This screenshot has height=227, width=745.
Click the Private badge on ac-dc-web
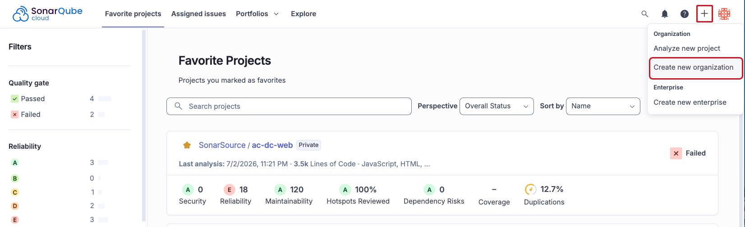308,145
